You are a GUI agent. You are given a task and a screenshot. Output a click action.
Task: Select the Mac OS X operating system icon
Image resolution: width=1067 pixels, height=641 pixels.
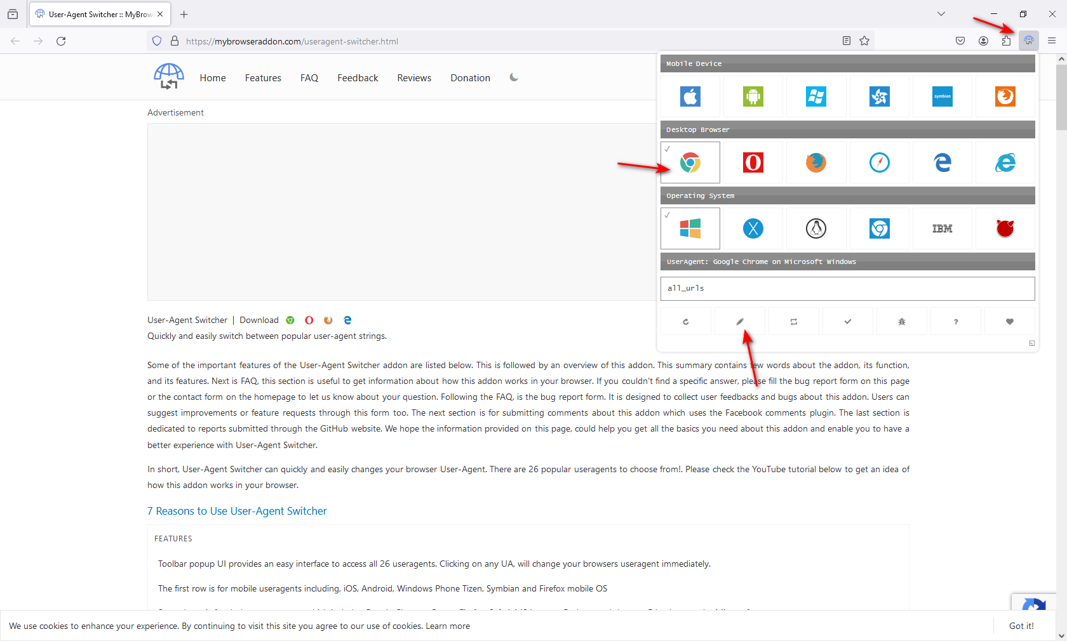753,228
